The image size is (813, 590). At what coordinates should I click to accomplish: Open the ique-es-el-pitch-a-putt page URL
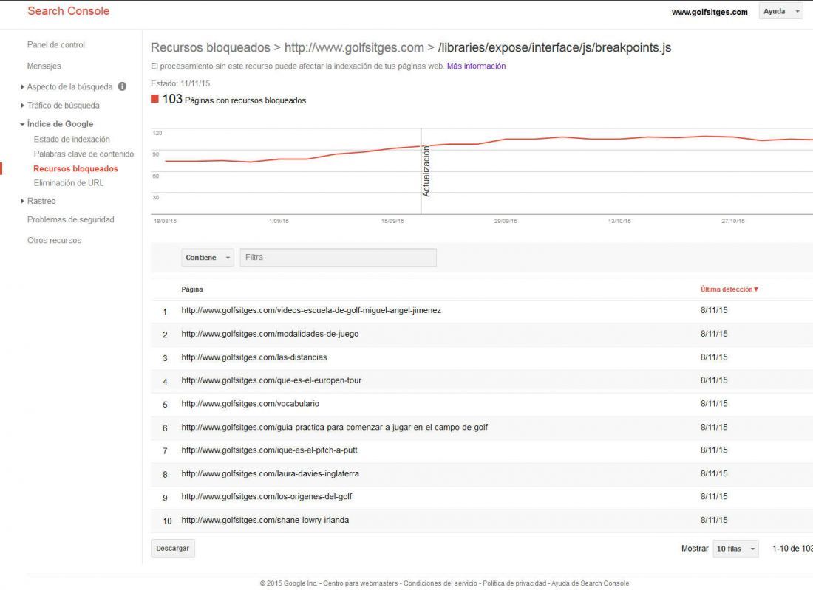pyautogui.click(x=269, y=450)
